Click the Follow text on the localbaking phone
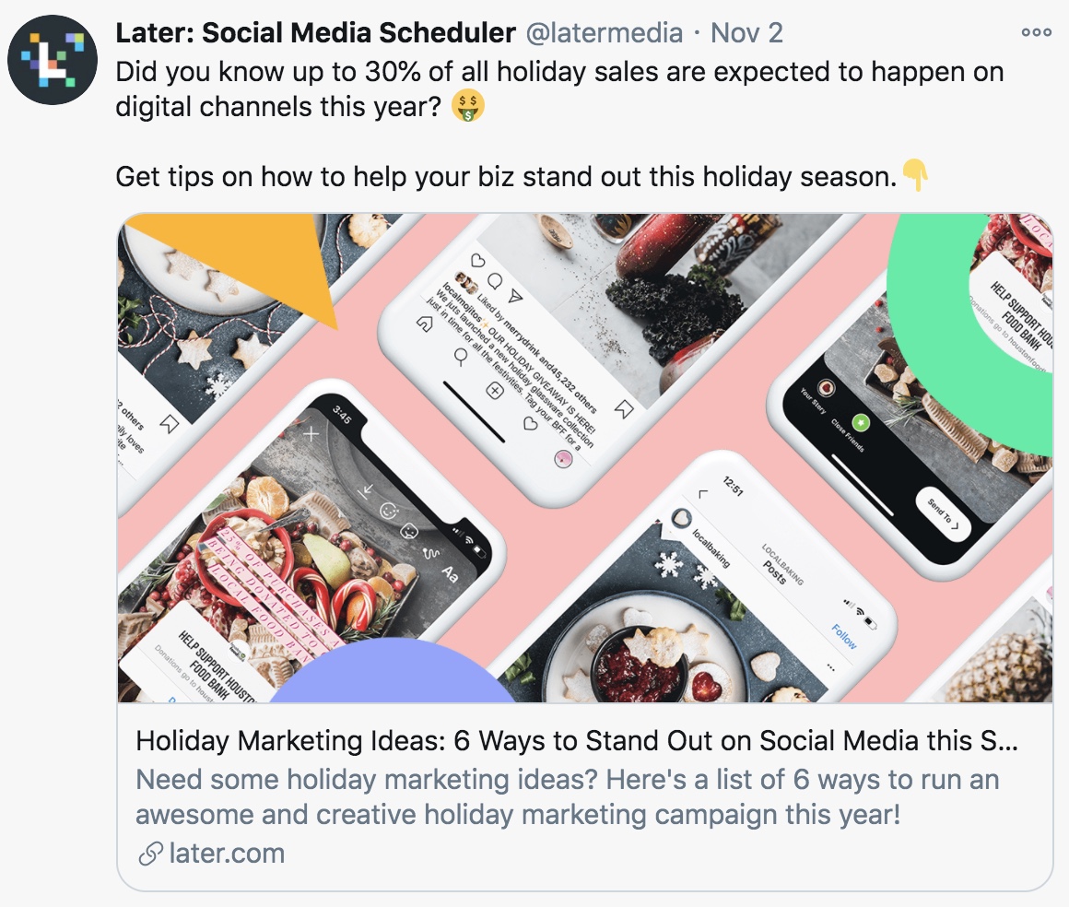The height and width of the screenshot is (907, 1069). coord(844,636)
